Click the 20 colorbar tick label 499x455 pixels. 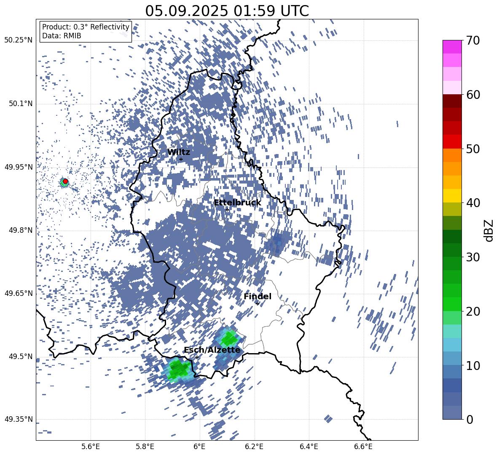tap(473, 311)
